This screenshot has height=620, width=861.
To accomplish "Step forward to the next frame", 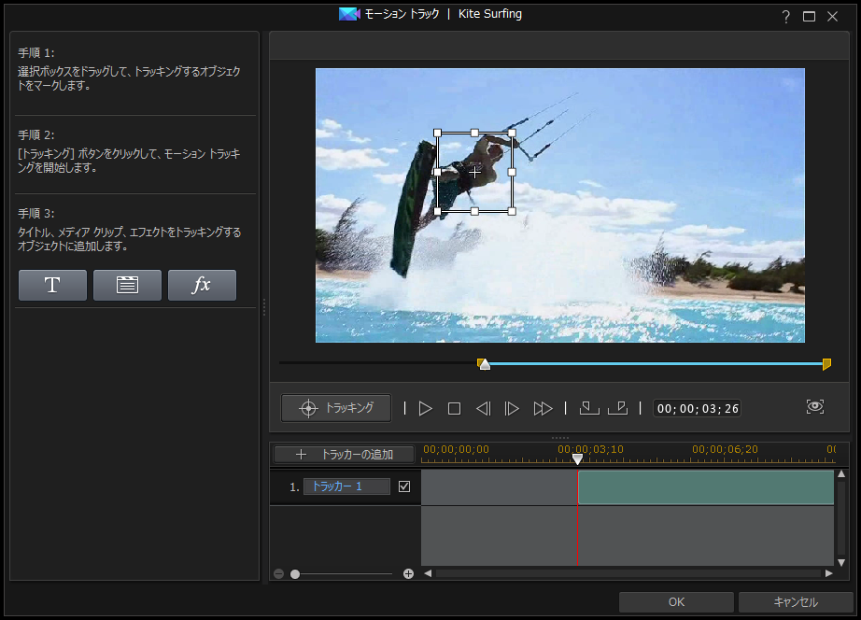I will coord(512,408).
